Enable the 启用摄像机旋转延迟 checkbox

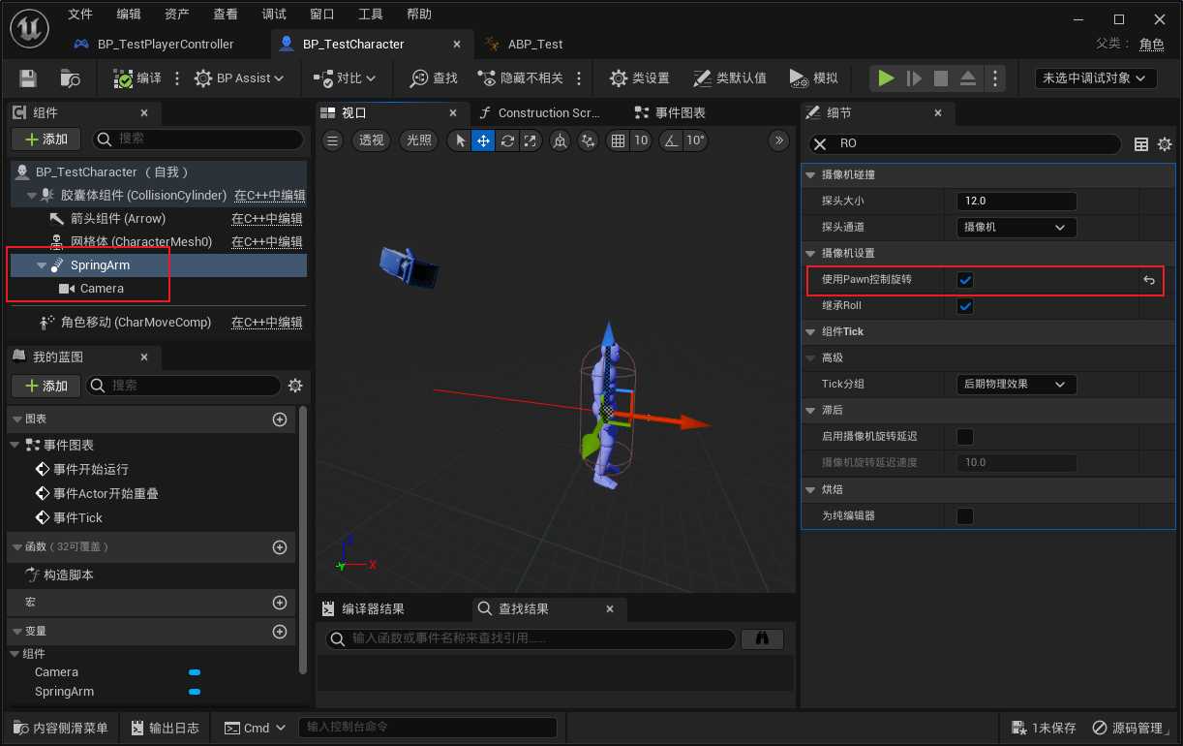965,437
